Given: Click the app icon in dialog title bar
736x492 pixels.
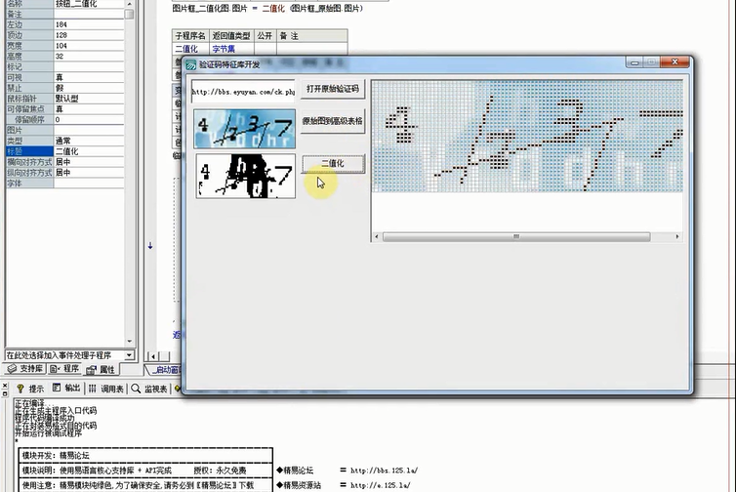Looking at the screenshot, I should (191, 63).
